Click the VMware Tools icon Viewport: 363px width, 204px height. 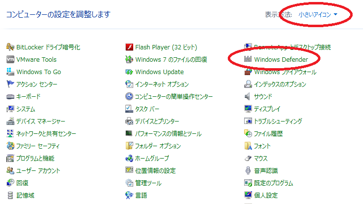10,59
